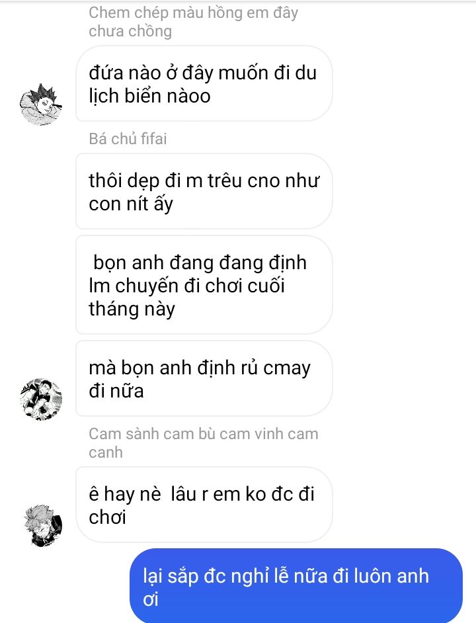
Task: Tap the "ê hay nè lâu r em ko" bubble
Action: (204, 505)
